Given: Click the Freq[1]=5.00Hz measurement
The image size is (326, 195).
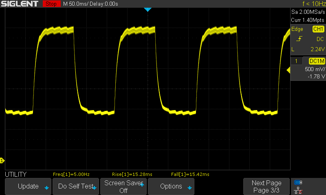Looking at the screenshot, I should [x=71, y=174].
